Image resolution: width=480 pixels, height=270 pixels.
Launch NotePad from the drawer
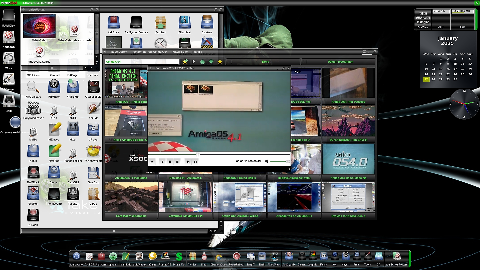tap(54, 151)
